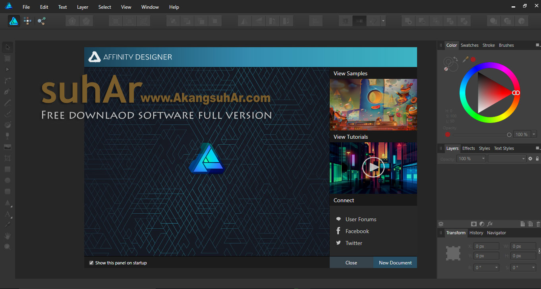Select the Pen tool

[8, 92]
